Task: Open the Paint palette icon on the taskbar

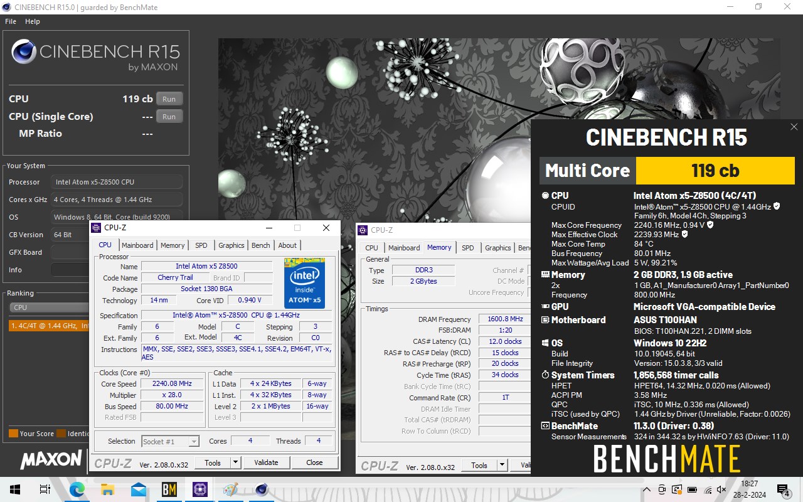Action: click(x=230, y=489)
